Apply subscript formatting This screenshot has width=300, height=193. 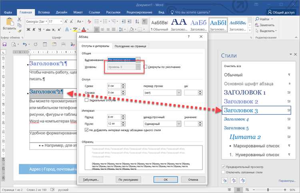tap(54, 30)
